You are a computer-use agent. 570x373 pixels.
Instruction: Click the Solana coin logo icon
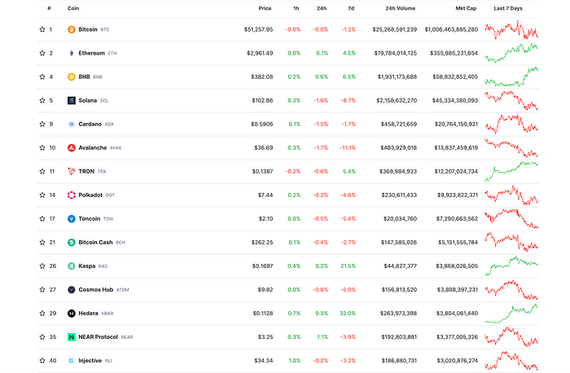(x=72, y=100)
